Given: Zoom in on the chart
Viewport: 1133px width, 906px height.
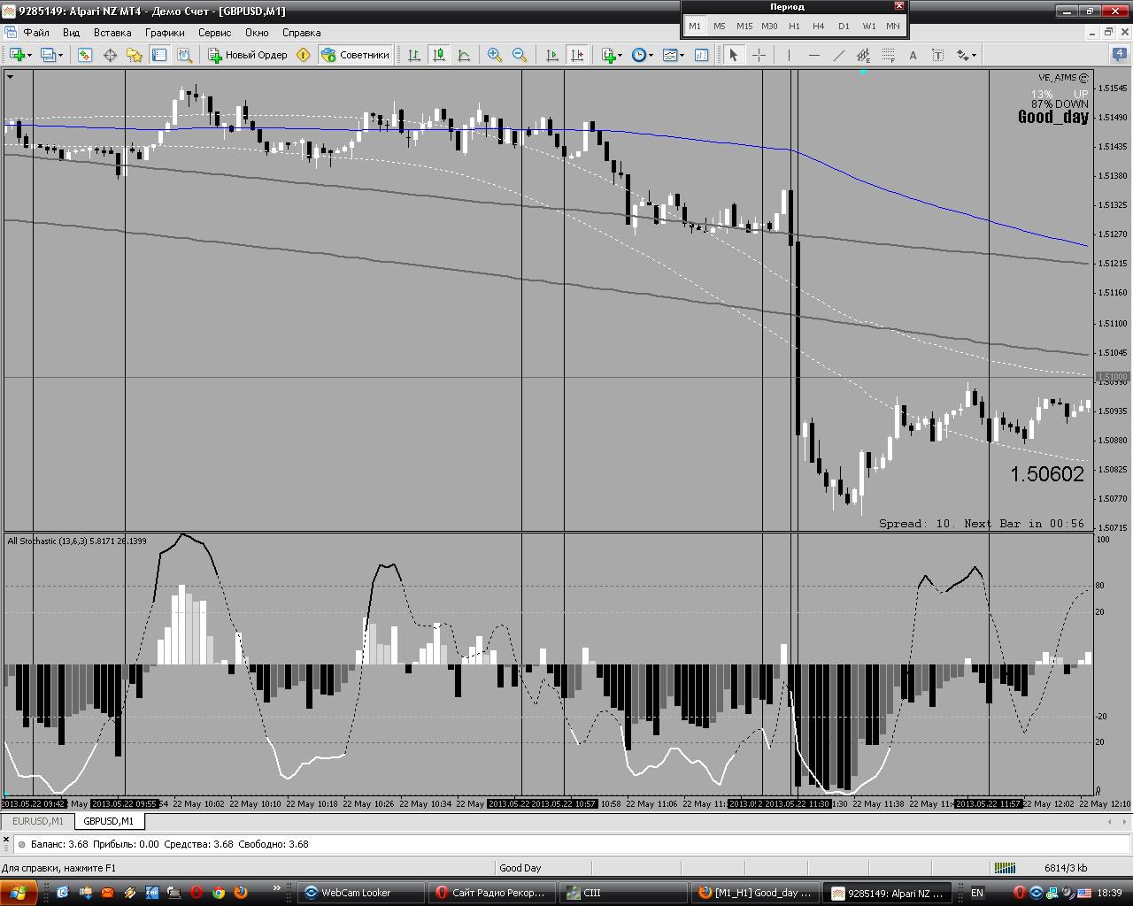Looking at the screenshot, I should click(x=495, y=55).
